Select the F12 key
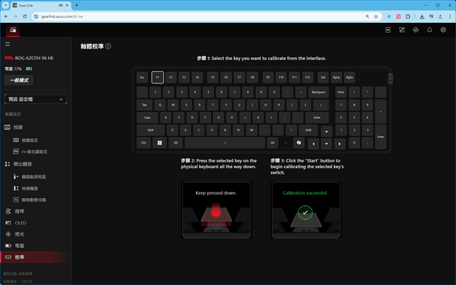 308,78
